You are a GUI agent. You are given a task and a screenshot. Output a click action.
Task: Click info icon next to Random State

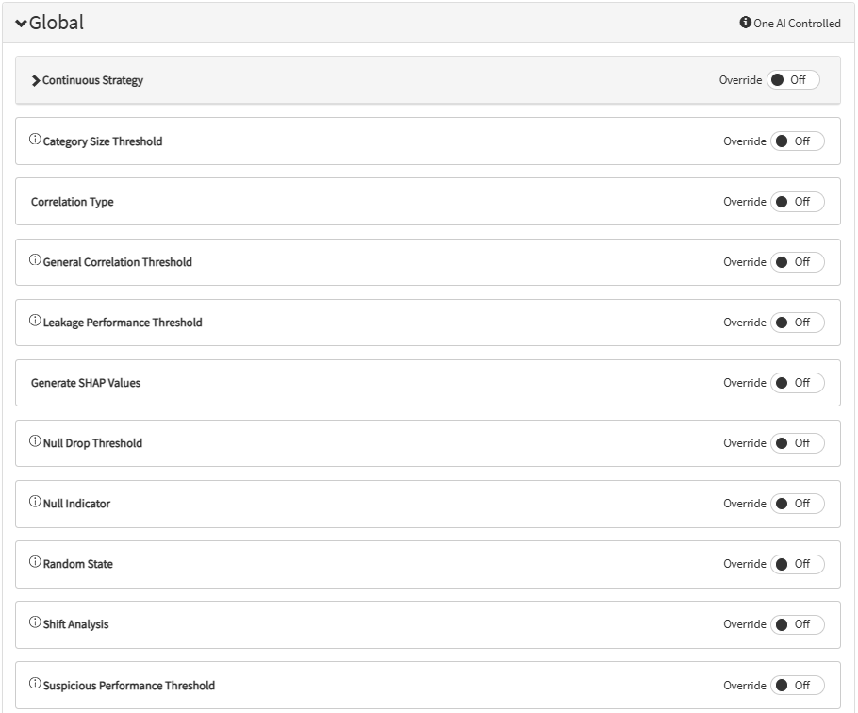coord(35,562)
